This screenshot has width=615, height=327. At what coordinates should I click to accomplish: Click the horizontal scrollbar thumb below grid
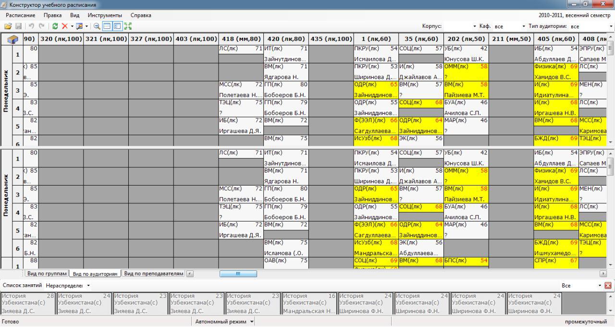(x=238, y=274)
